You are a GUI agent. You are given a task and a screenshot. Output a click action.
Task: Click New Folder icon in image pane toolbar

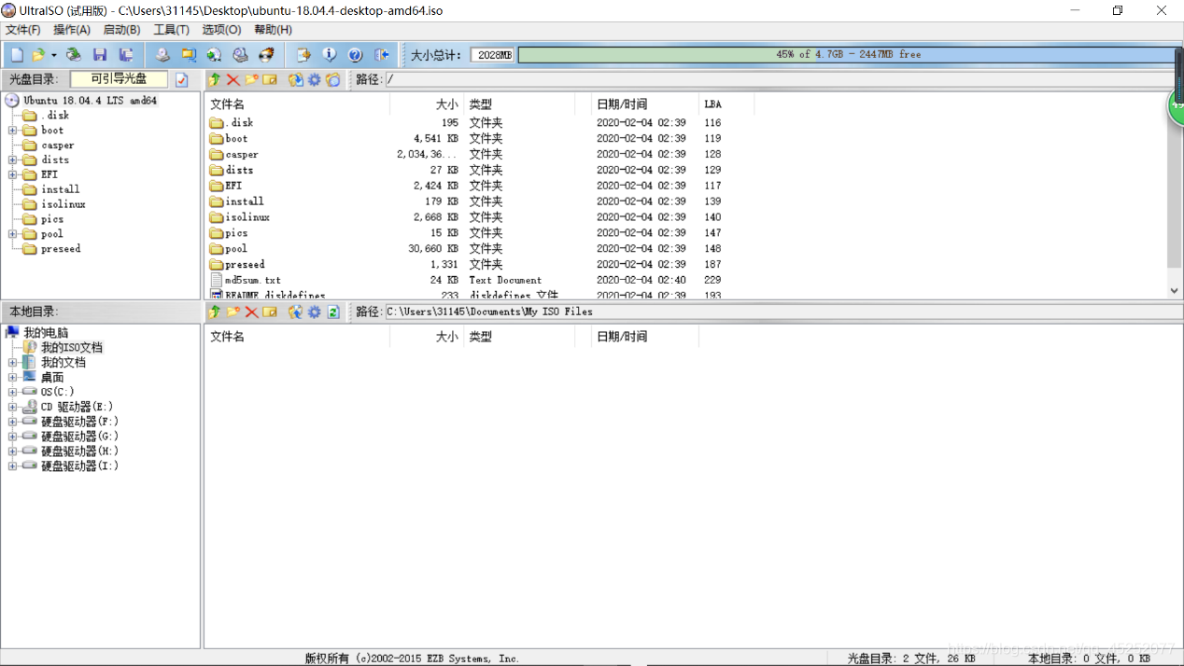click(x=252, y=80)
